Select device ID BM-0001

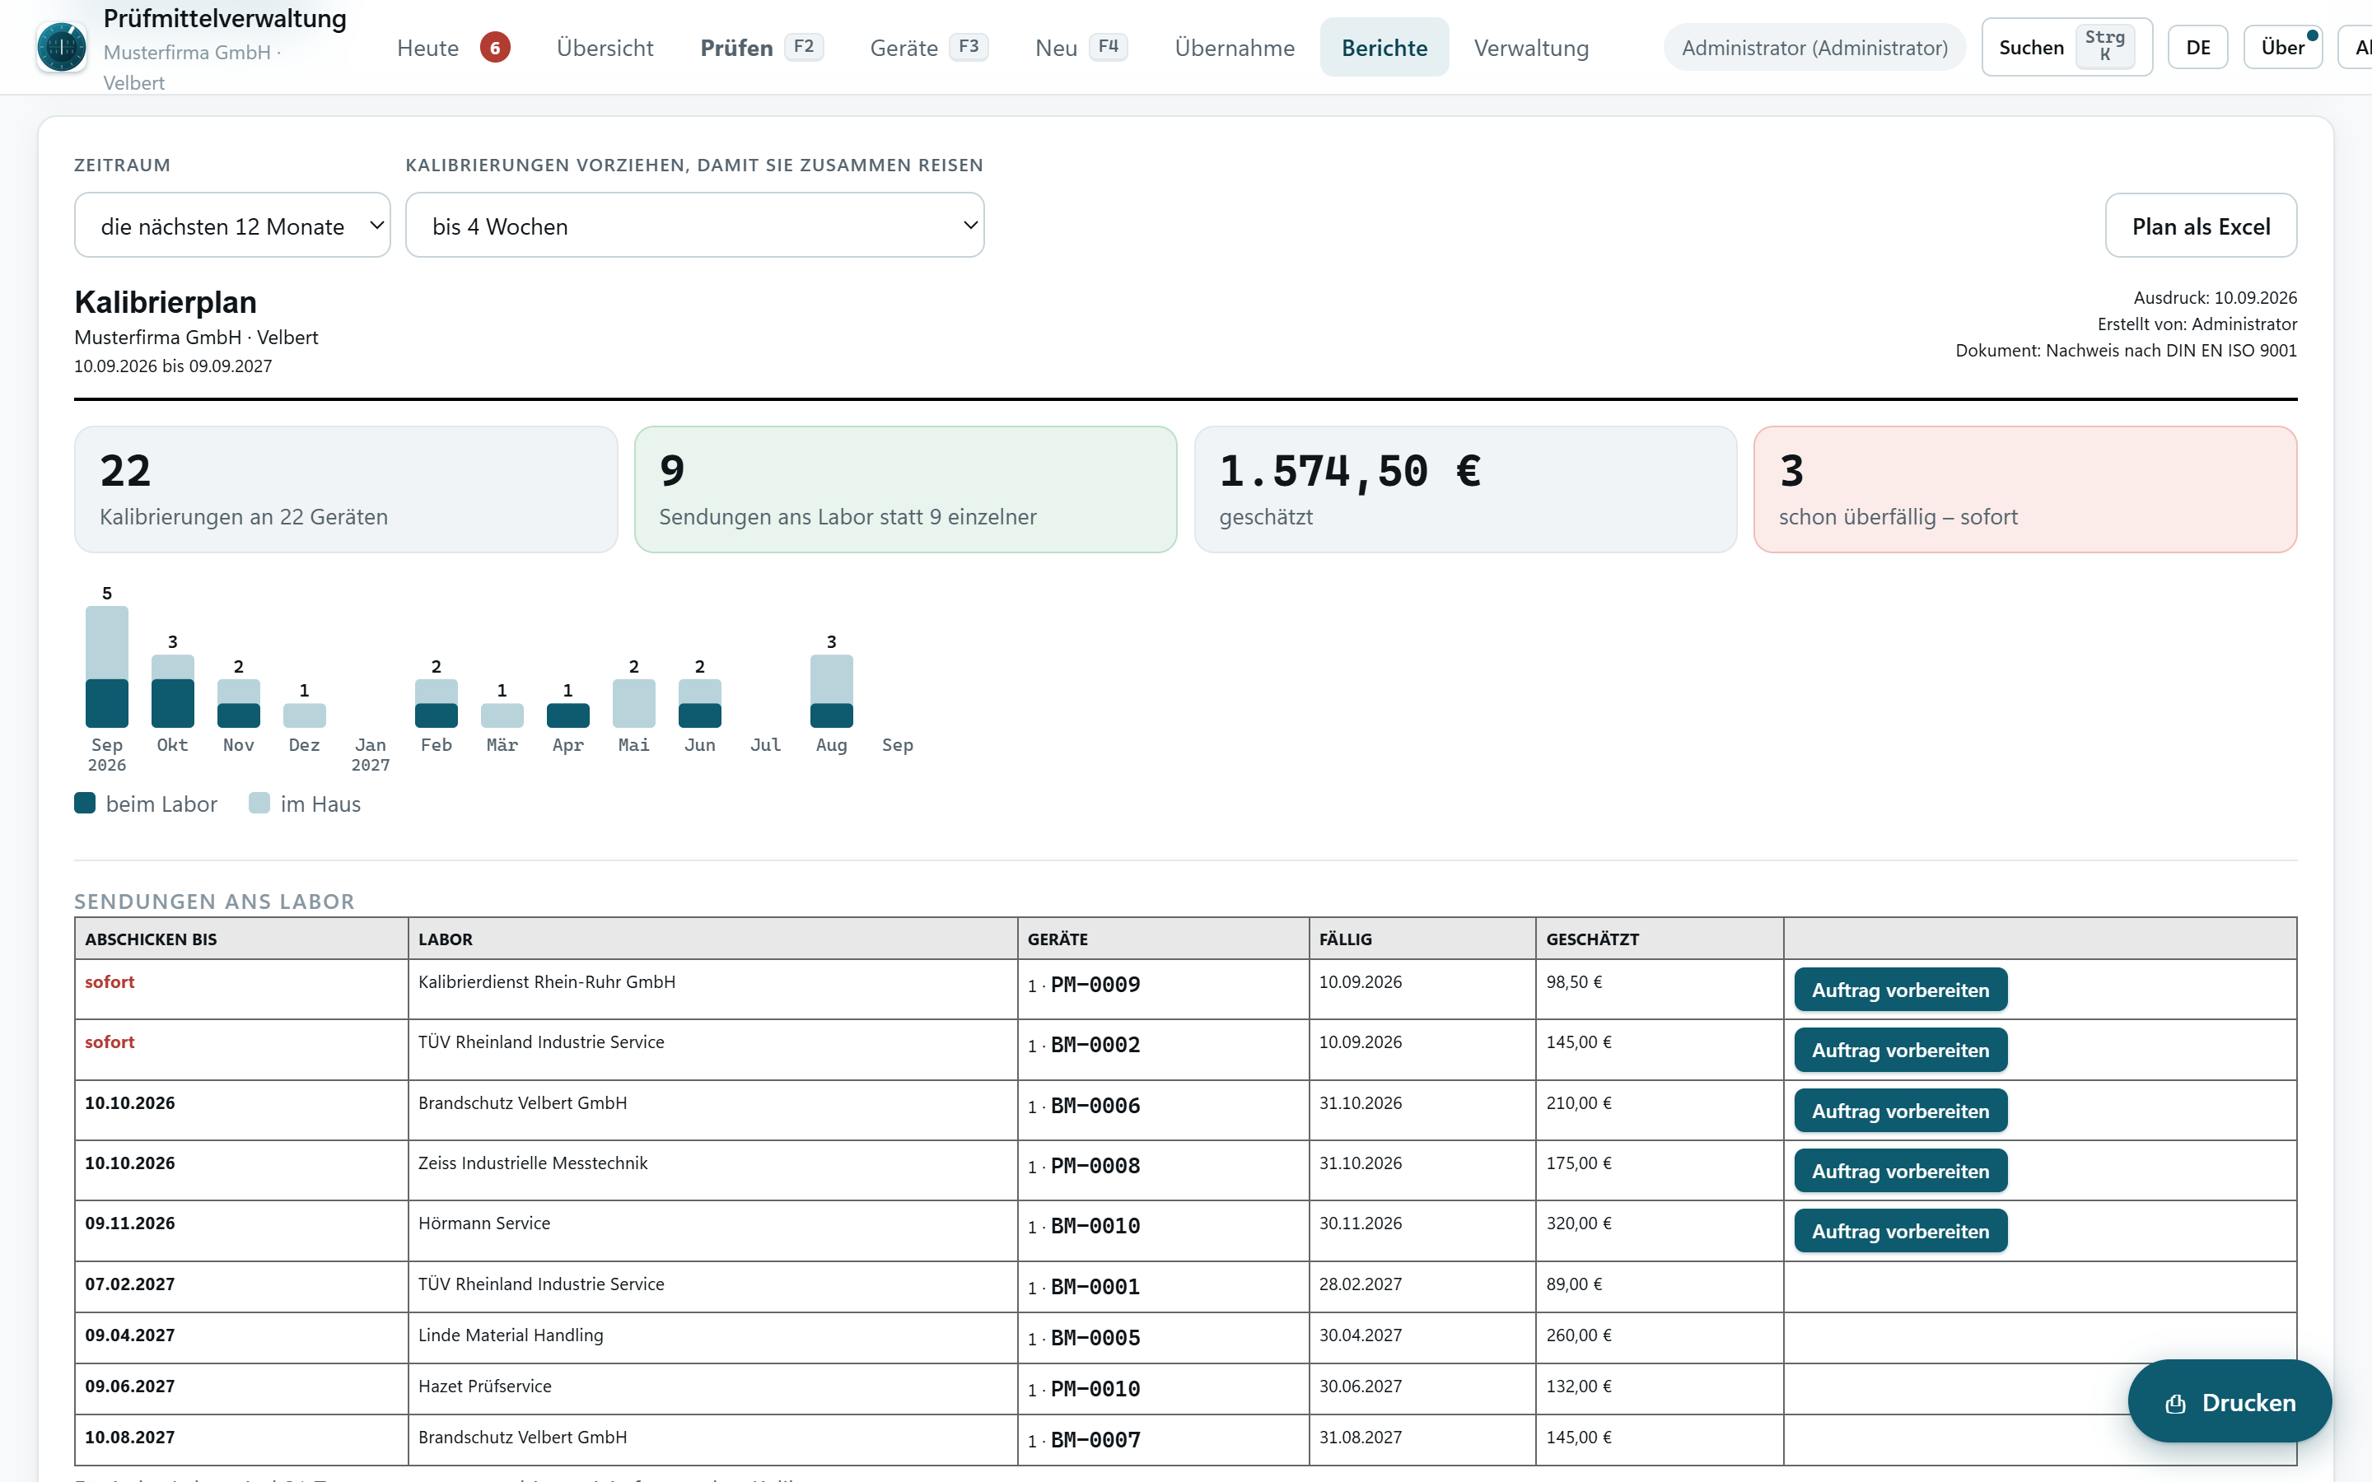(x=1095, y=1287)
